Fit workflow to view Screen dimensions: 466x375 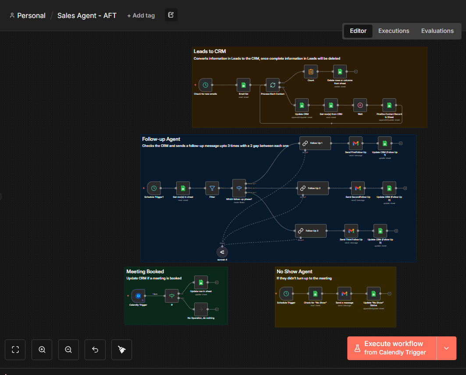coord(15,350)
